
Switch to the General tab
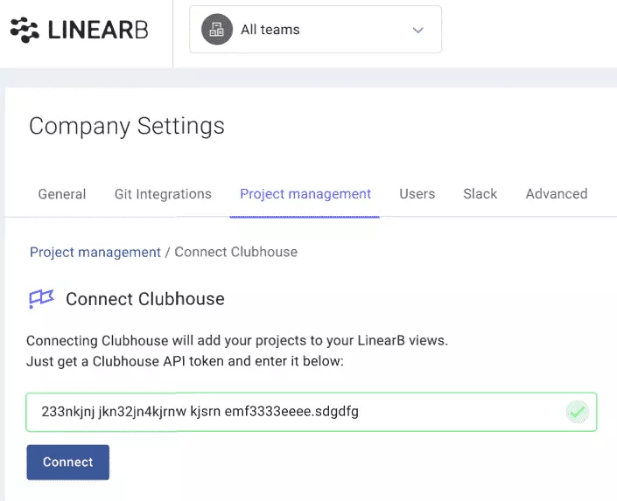point(62,194)
